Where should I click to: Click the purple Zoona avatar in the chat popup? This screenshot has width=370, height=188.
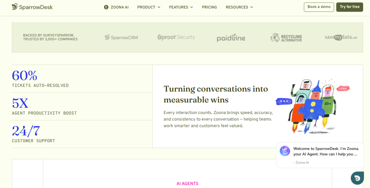coord(285,151)
